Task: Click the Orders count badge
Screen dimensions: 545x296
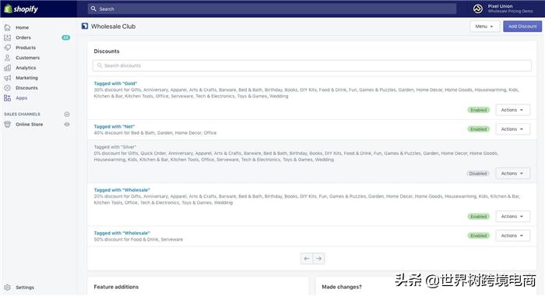Action: pyautogui.click(x=65, y=37)
